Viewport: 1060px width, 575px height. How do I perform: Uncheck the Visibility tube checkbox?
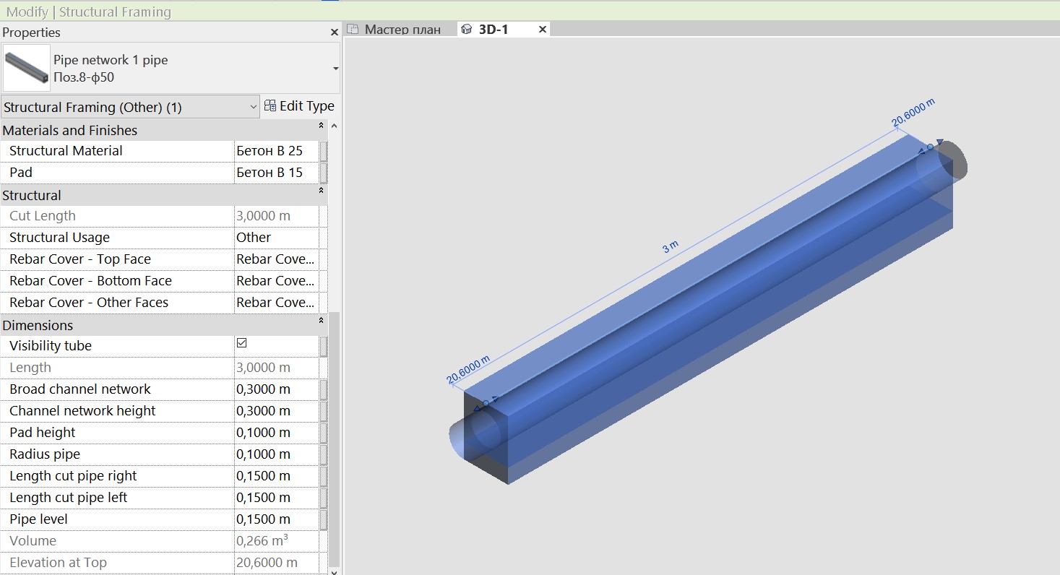coord(241,343)
